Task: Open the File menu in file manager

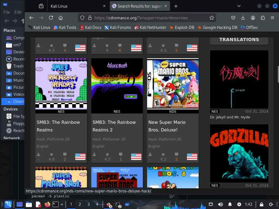Action: [7, 12]
